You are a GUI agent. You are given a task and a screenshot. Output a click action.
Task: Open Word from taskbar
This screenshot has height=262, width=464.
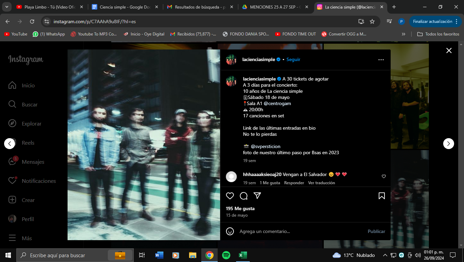coord(159,255)
